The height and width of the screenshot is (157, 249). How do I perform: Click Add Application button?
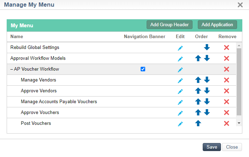click(217, 25)
